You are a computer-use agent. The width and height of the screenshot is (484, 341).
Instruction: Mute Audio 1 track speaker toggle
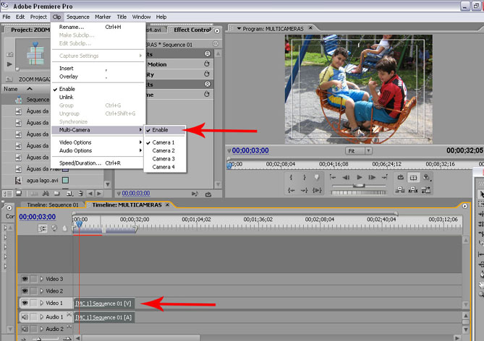pos(25,317)
